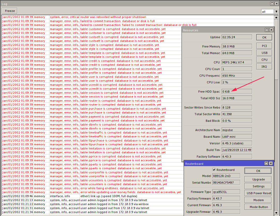Select log row 'user admin logged in from 172.18.0.9 via winbox'

click(93, 204)
